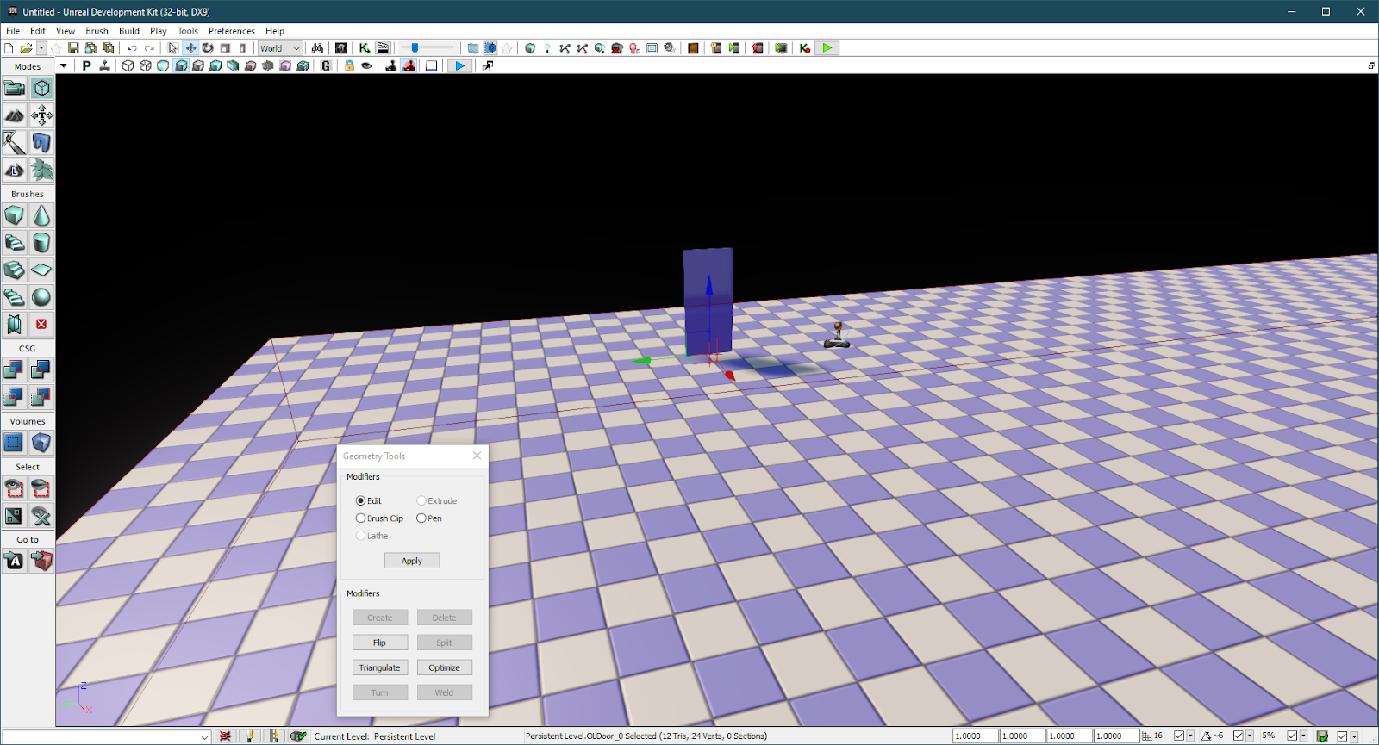Click the CSG Subtract icon
Viewport: 1379px width, 745px height.
click(41, 369)
